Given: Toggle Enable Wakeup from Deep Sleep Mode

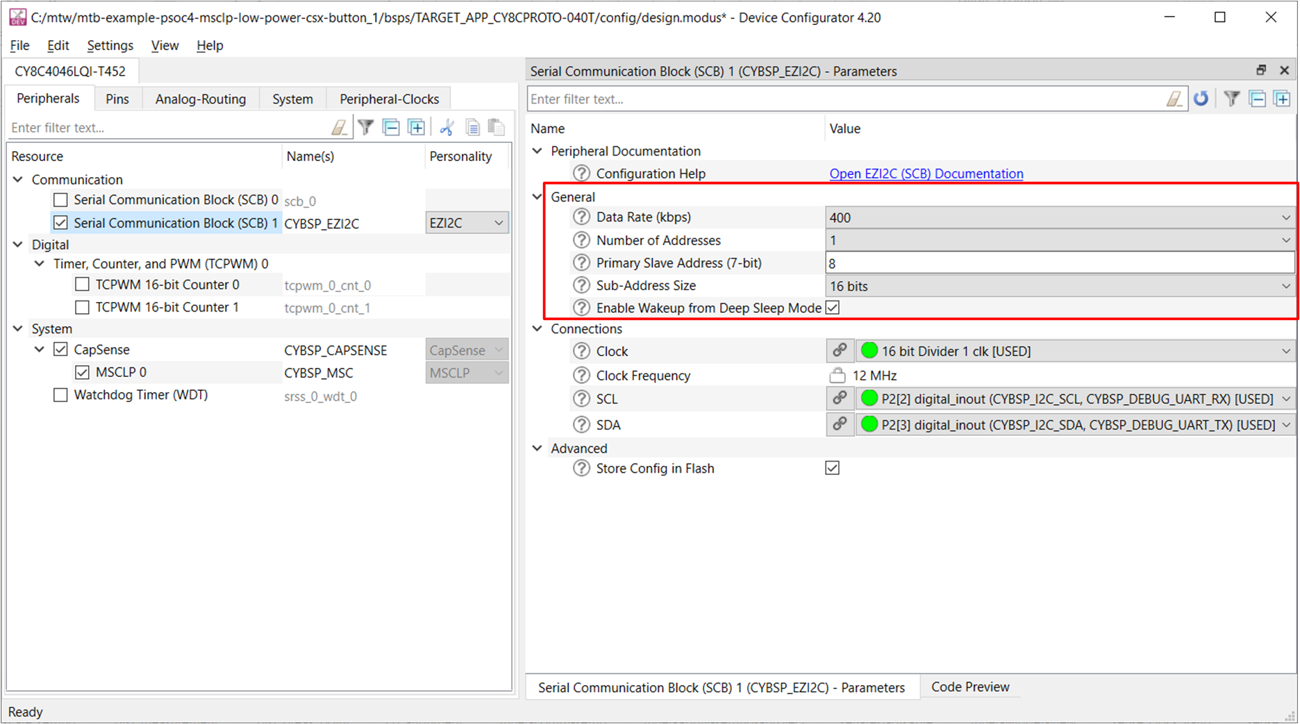Looking at the screenshot, I should pos(833,308).
